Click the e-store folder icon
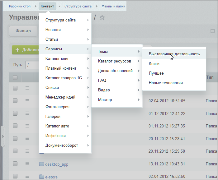 click(x=41, y=177)
